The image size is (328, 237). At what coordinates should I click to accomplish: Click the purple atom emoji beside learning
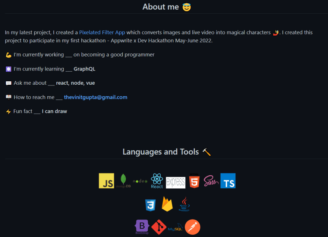click(8, 69)
